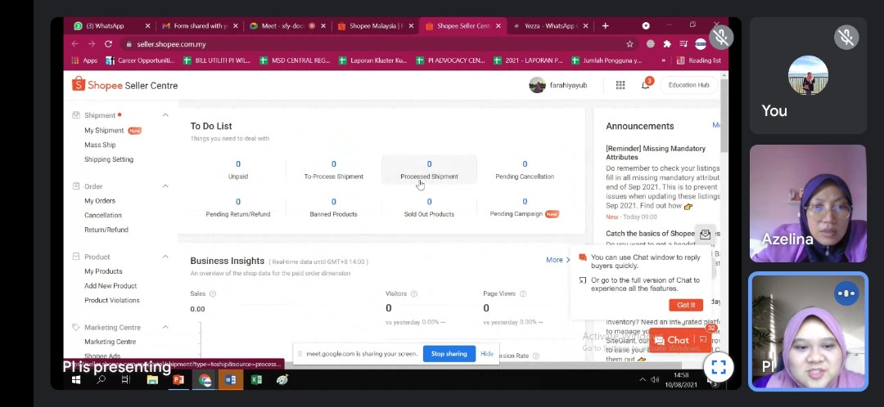The image size is (884, 407).
Task: Dismiss chat tip with Got It
Action: tap(686, 305)
